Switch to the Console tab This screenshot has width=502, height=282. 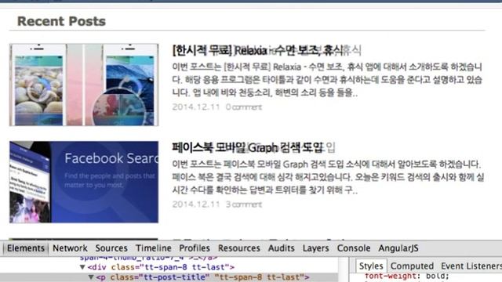click(x=354, y=248)
